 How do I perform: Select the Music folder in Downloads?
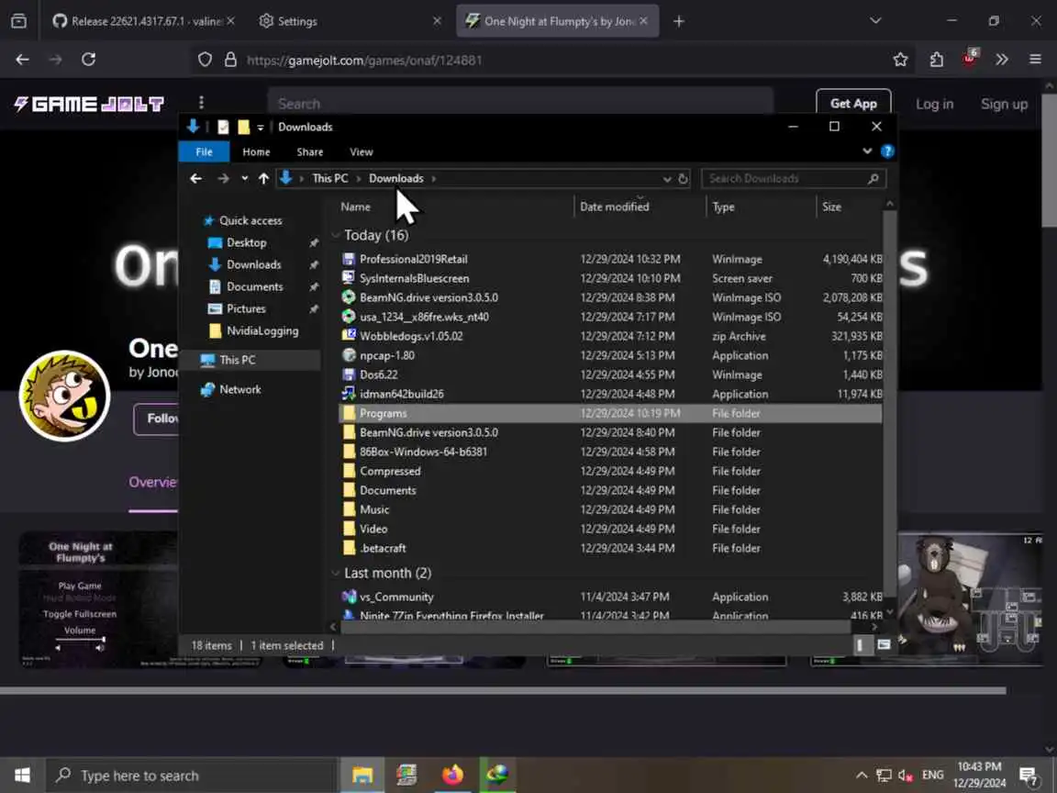pyautogui.click(x=374, y=509)
